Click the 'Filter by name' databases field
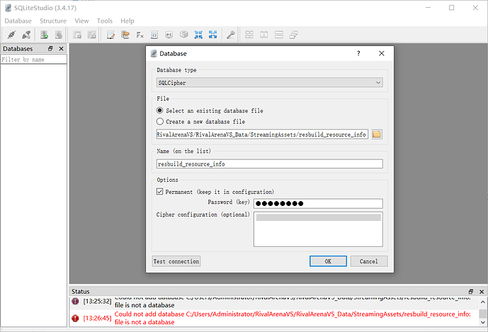Screen dimensions: 488x332 point(33,59)
